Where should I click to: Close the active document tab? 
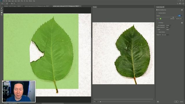click(80, 6)
